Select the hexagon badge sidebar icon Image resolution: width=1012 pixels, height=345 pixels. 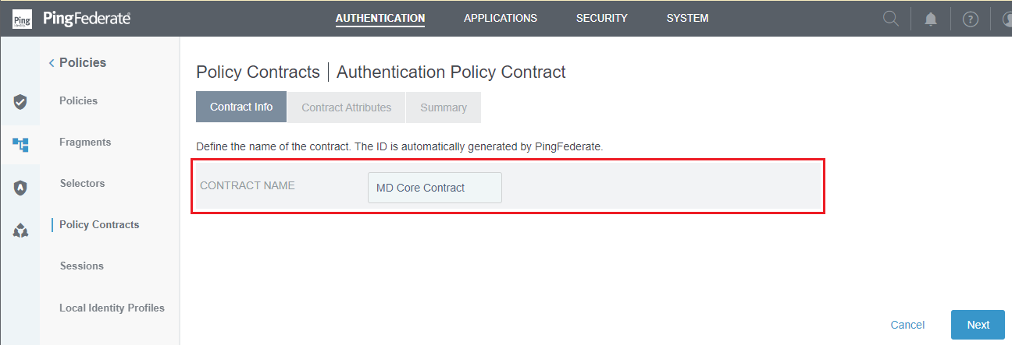pyautogui.click(x=20, y=188)
